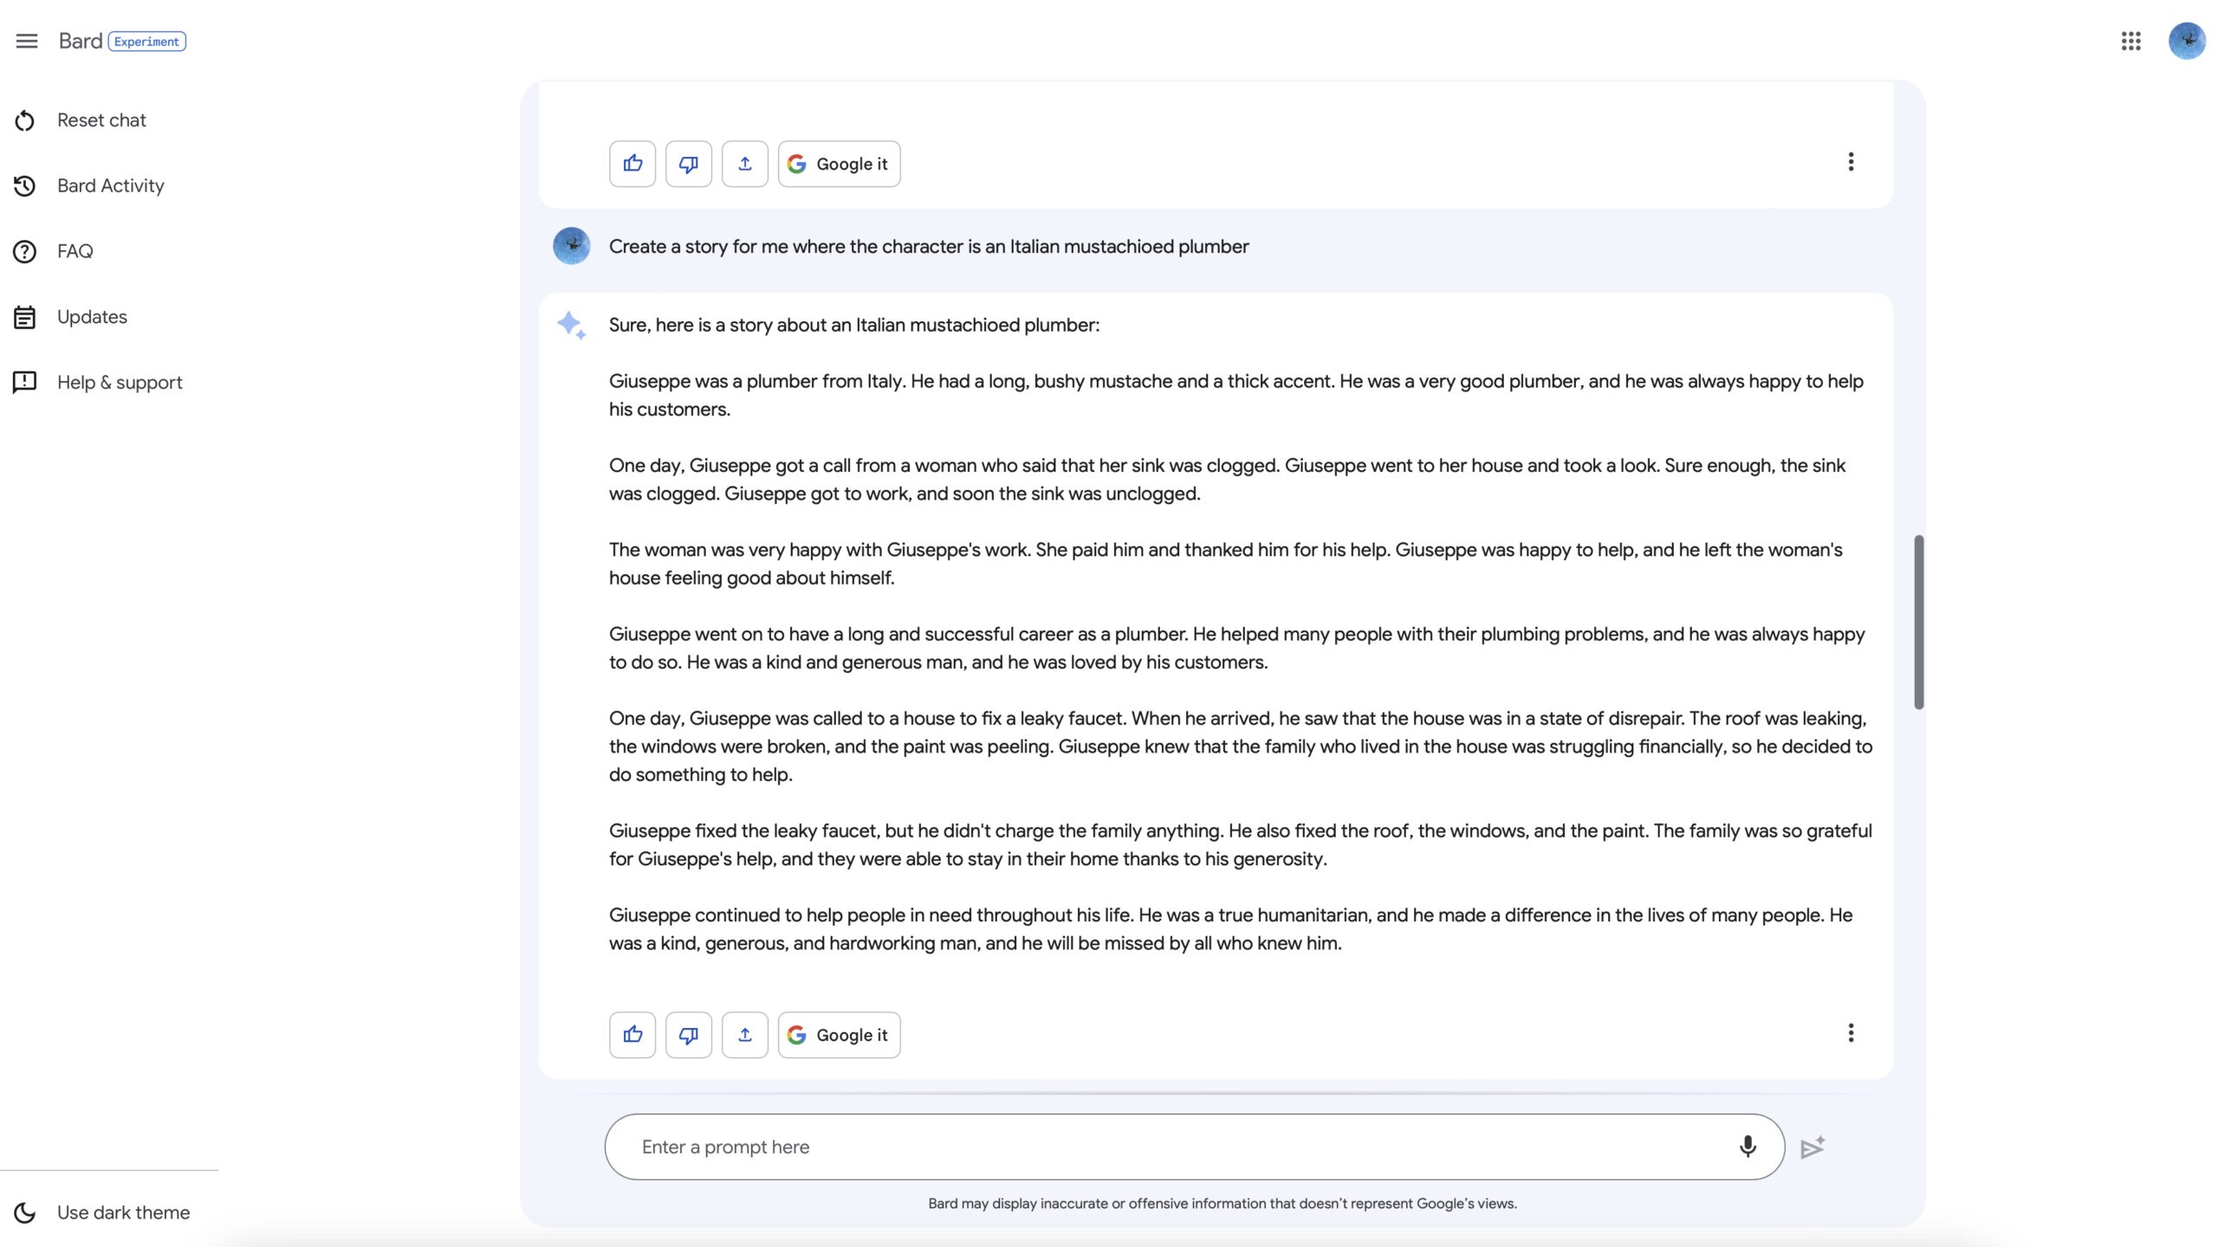Viewport: 2218px width, 1247px height.
Task: Expand more options for the Giuseppe story
Action: [x=1851, y=1033]
